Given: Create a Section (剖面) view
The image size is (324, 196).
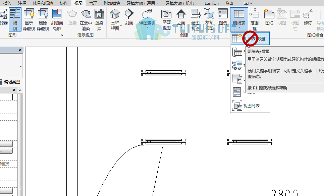Looking at the screenshot, I should tap(129, 17).
